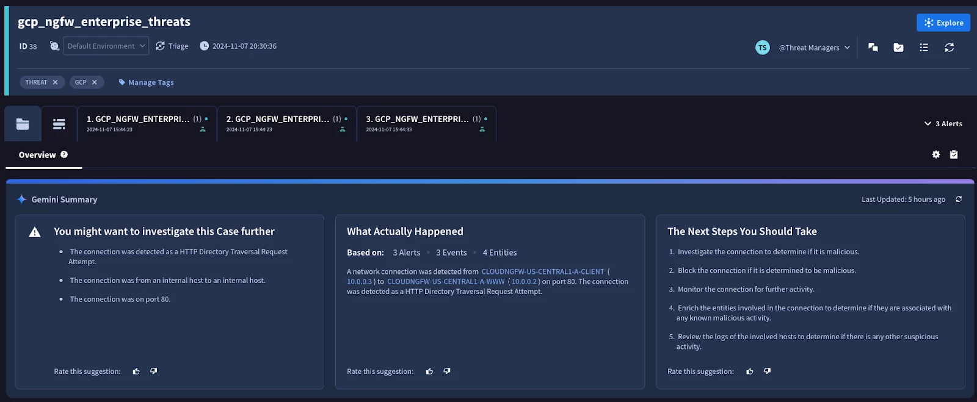Click the 10.0.0.2 IP link
This screenshot has height=402, width=977.
(524, 282)
